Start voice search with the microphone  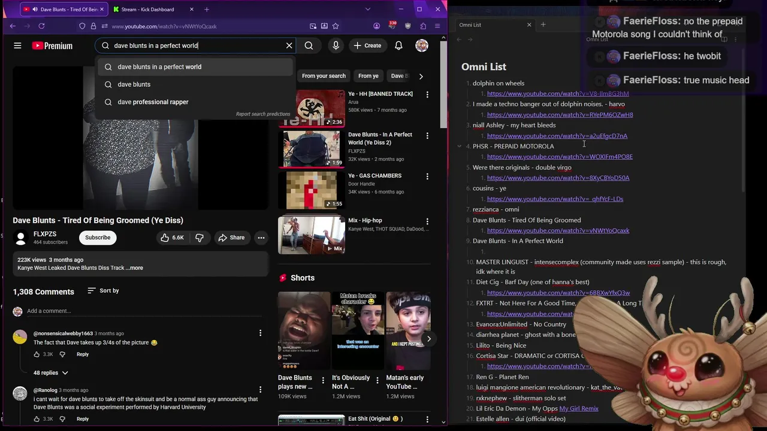(336, 45)
